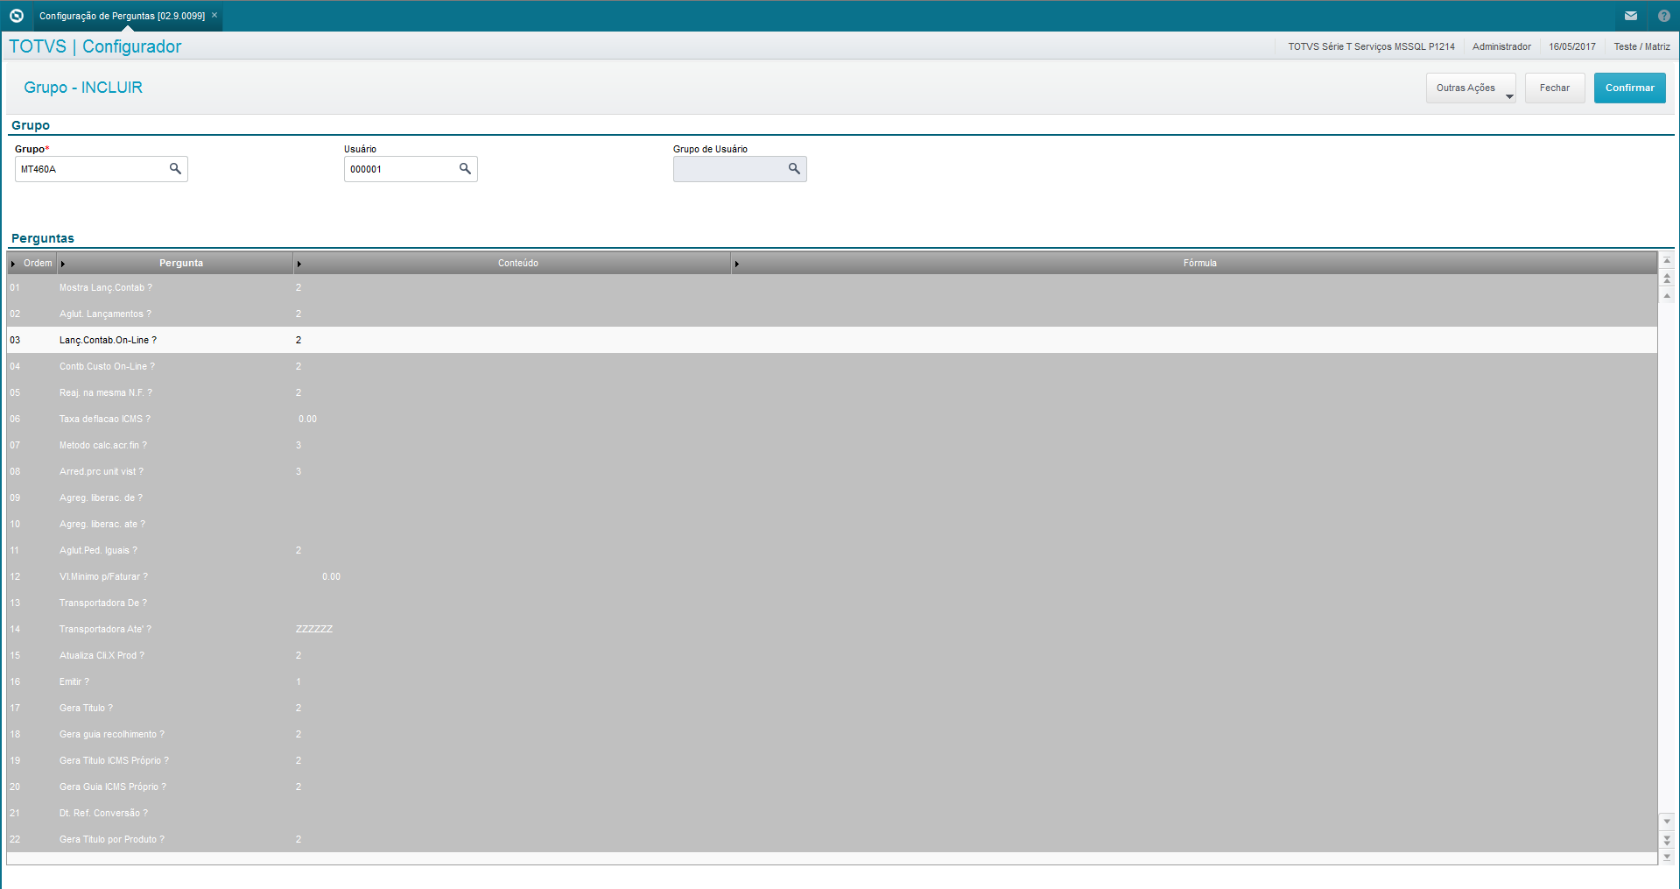1680x889 pixels.
Task: Click the 0.00 value for Vl.Minimo p/Faturar
Action: click(x=331, y=576)
